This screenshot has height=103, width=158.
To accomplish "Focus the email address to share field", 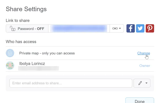I will pos(71,83).
